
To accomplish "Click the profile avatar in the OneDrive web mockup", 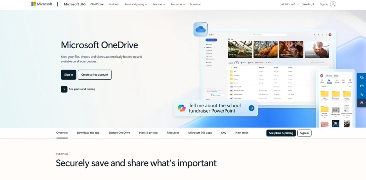I will pos(330,35).
